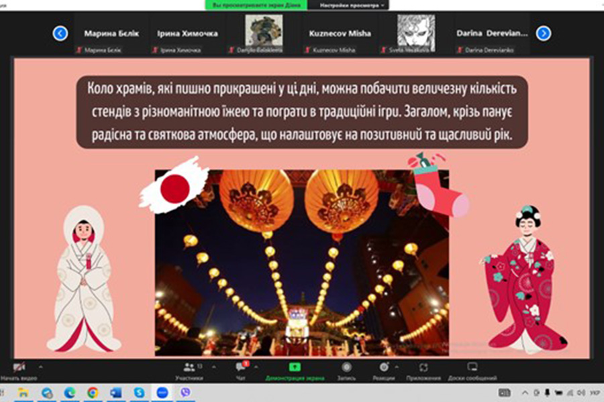Screen dimensions: 604x402
Task: Click the lantern festival photo in slide
Action: (301, 263)
